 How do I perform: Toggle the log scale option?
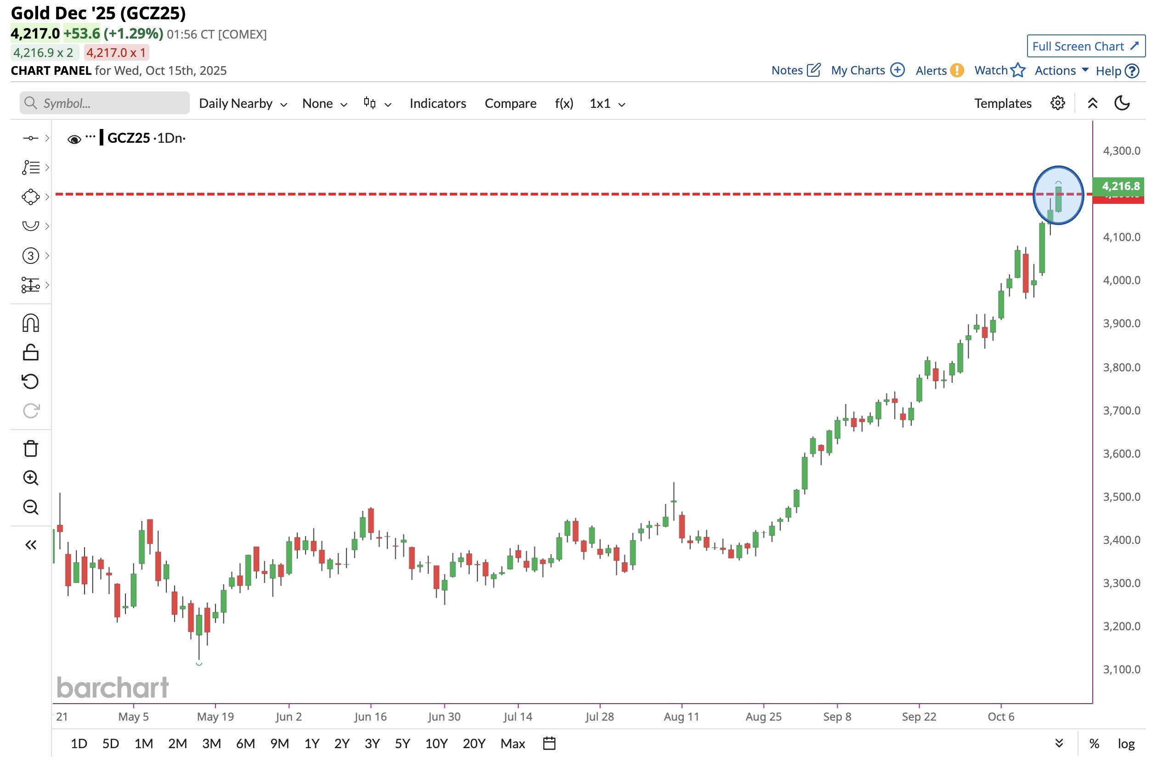[1126, 744]
